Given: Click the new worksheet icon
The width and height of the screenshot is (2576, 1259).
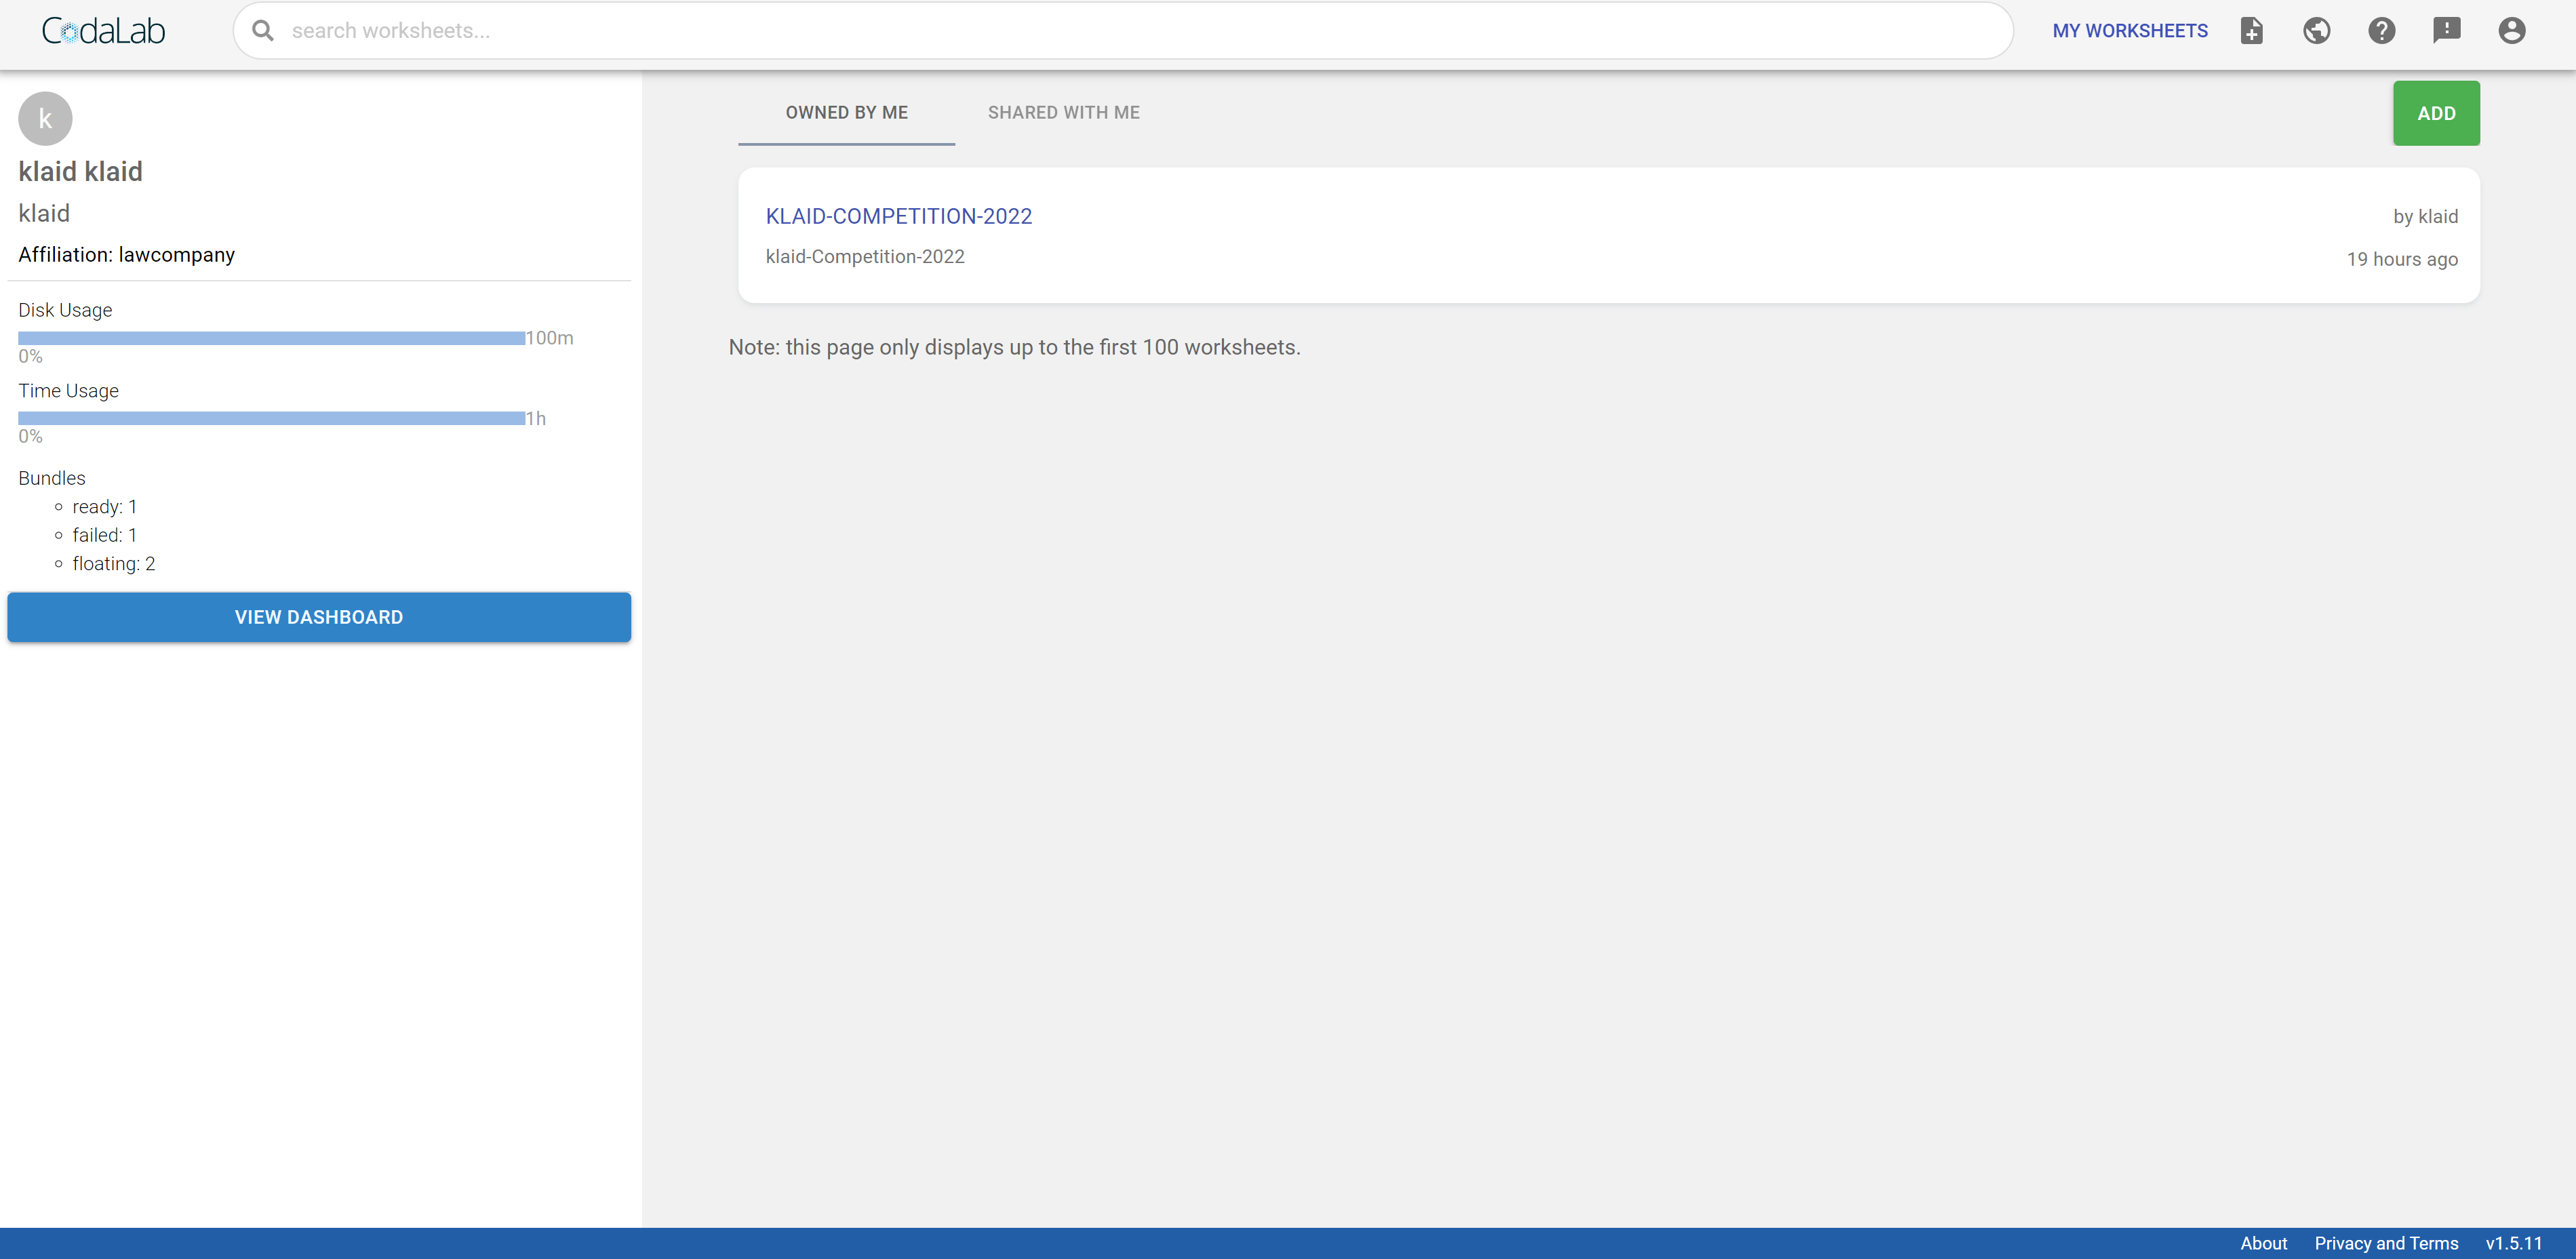Looking at the screenshot, I should coord(2251,31).
